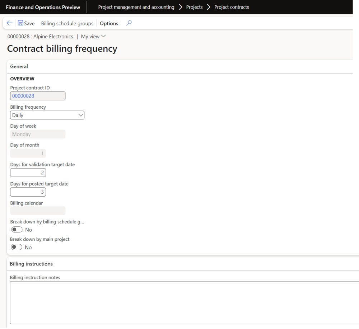Viewport: 359px width, 329px height.
Task: Click the Days for validation target date field
Action: tap(28, 173)
